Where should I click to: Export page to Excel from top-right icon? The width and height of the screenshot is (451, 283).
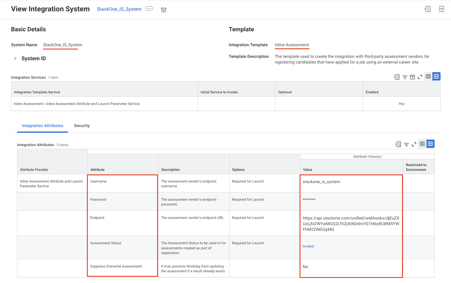[427, 9]
